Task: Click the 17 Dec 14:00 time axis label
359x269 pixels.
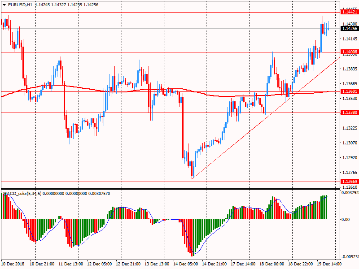Action: click(x=243, y=264)
